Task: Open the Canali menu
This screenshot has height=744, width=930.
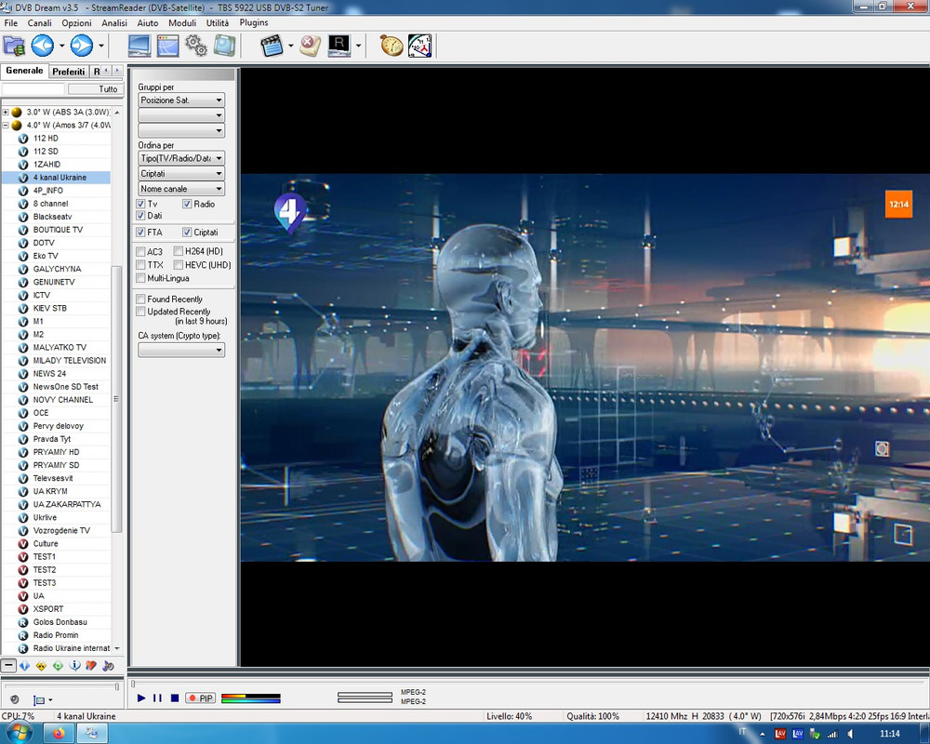Action: (x=39, y=22)
